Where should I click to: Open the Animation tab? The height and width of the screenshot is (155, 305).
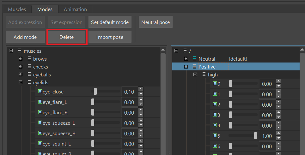(x=75, y=9)
